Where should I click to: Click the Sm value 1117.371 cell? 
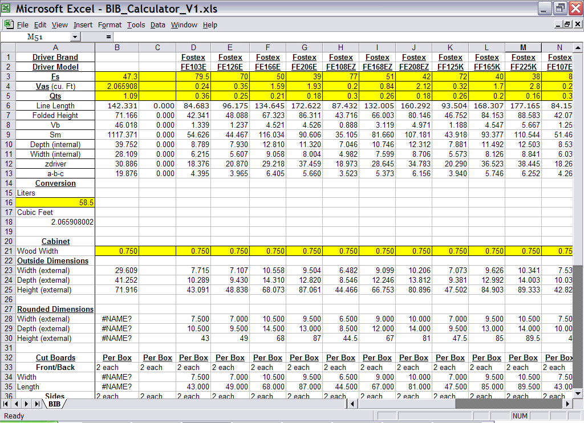point(117,135)
